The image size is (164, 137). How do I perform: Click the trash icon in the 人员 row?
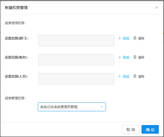(x=135, y=77)
